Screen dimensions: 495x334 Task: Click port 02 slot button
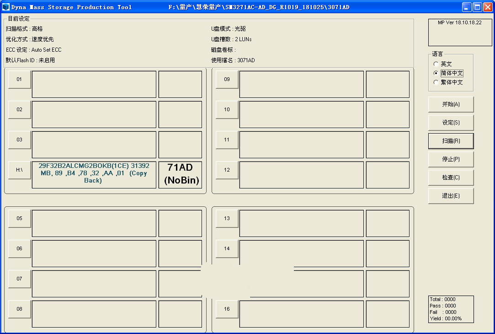click(x=20, y=110)
